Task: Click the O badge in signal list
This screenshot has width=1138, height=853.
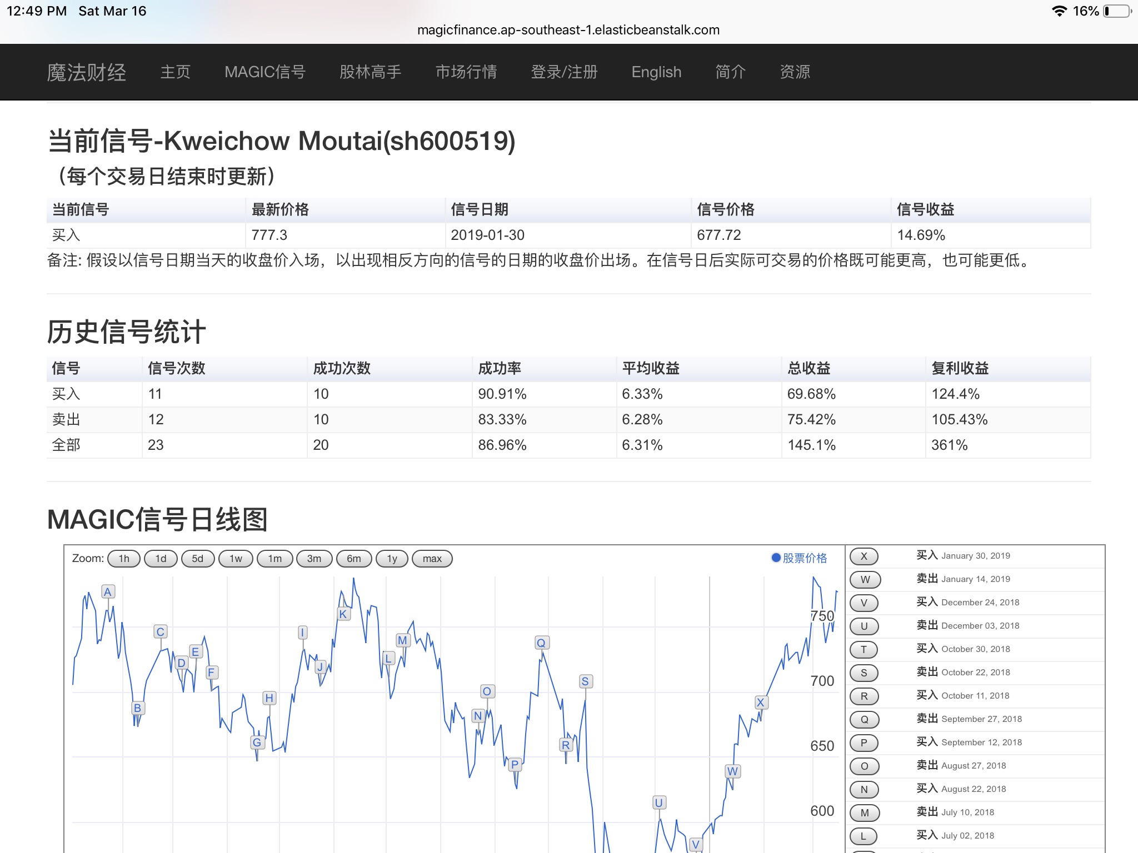Action: (x=865, y=766)
